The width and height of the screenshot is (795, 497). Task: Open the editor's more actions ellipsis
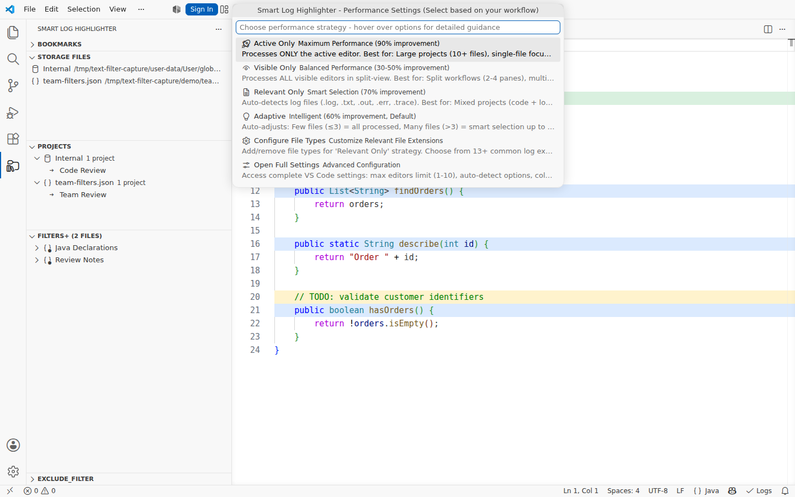(782, 29)
